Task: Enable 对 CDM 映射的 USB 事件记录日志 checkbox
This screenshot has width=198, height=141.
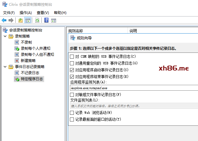Action: click(x=72, y=56)
